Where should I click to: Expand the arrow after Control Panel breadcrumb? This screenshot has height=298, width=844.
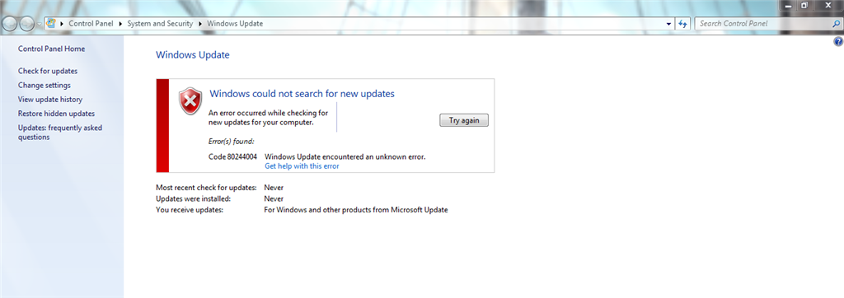click(120, 24)
